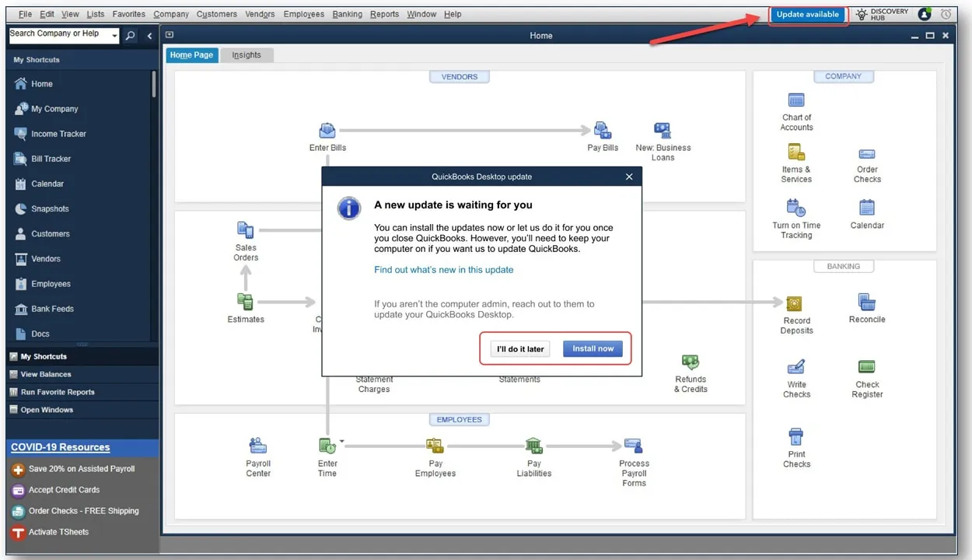
Task: Open the Estimates icon
Action: click(x=246, y=302)
